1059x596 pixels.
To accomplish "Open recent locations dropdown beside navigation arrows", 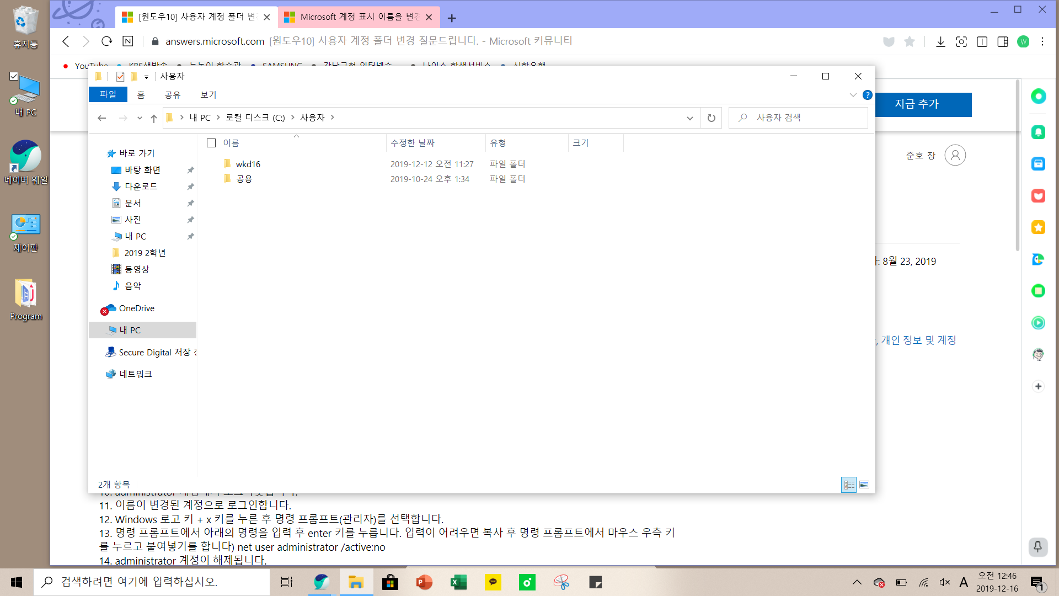I will pyautogui.click(x=139, y=118).
